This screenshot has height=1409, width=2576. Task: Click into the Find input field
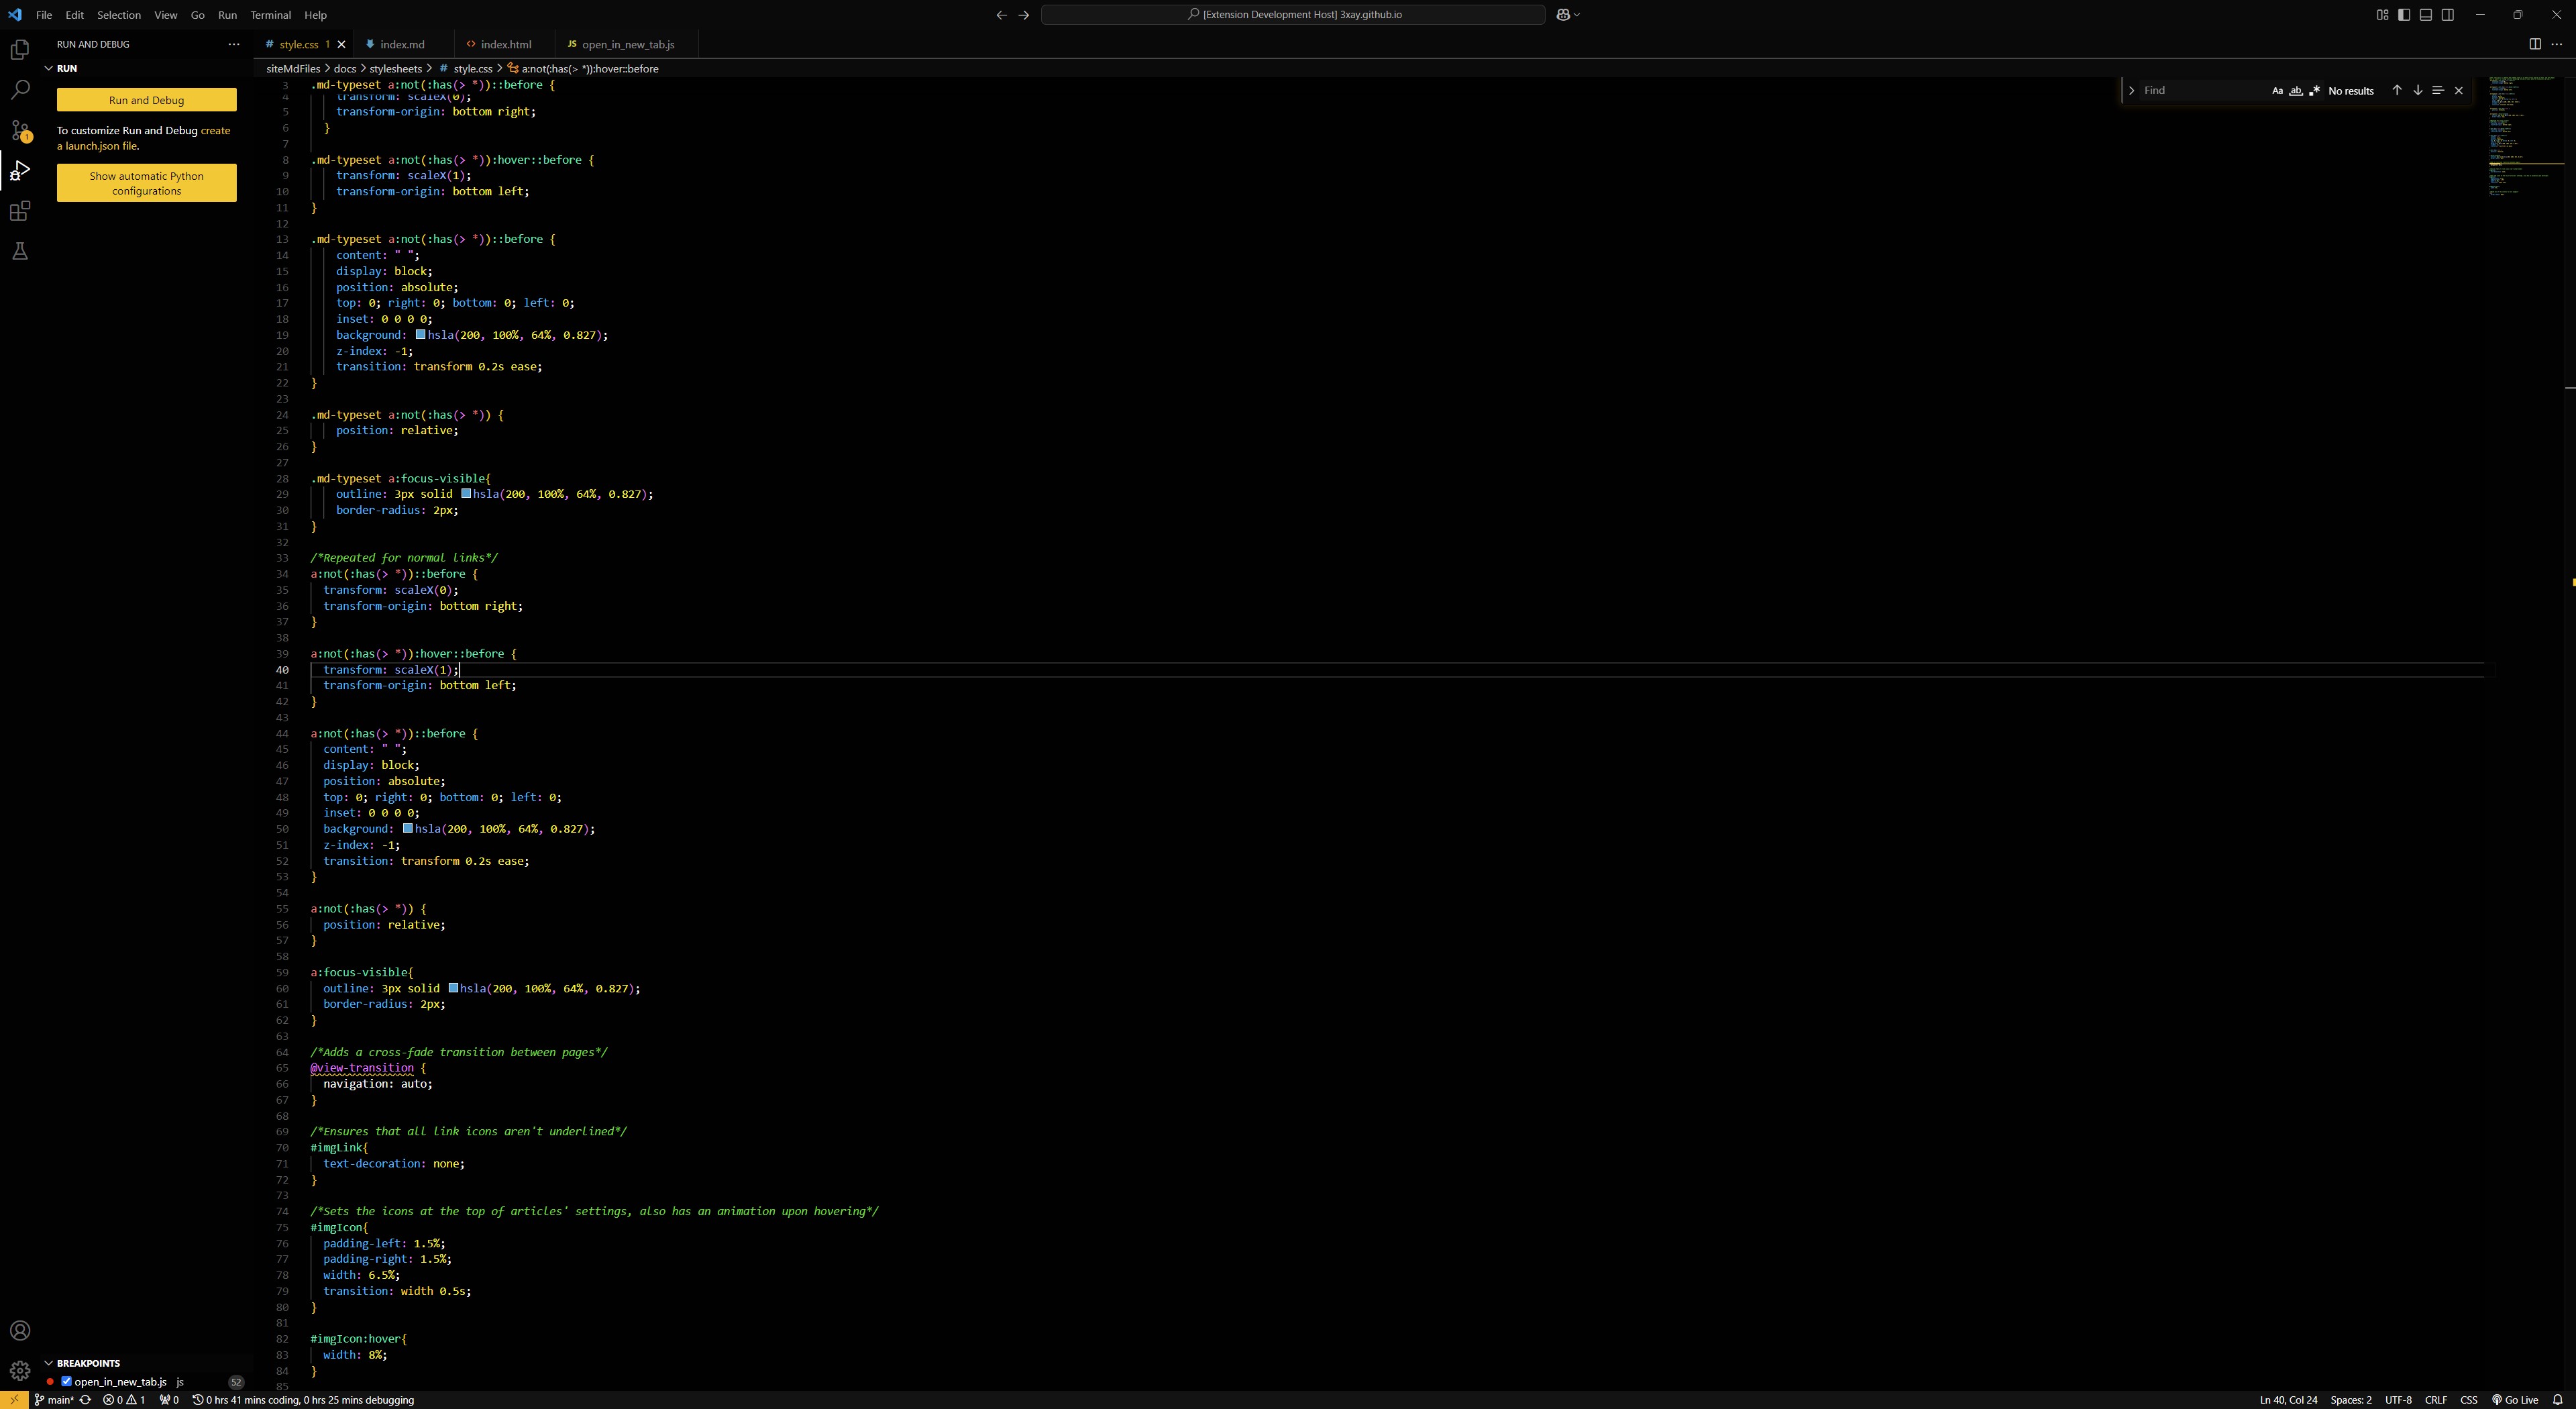coord(2200,90)
